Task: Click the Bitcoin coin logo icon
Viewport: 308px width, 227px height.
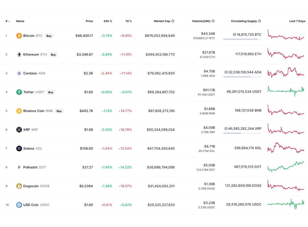Action: point(19,36)
